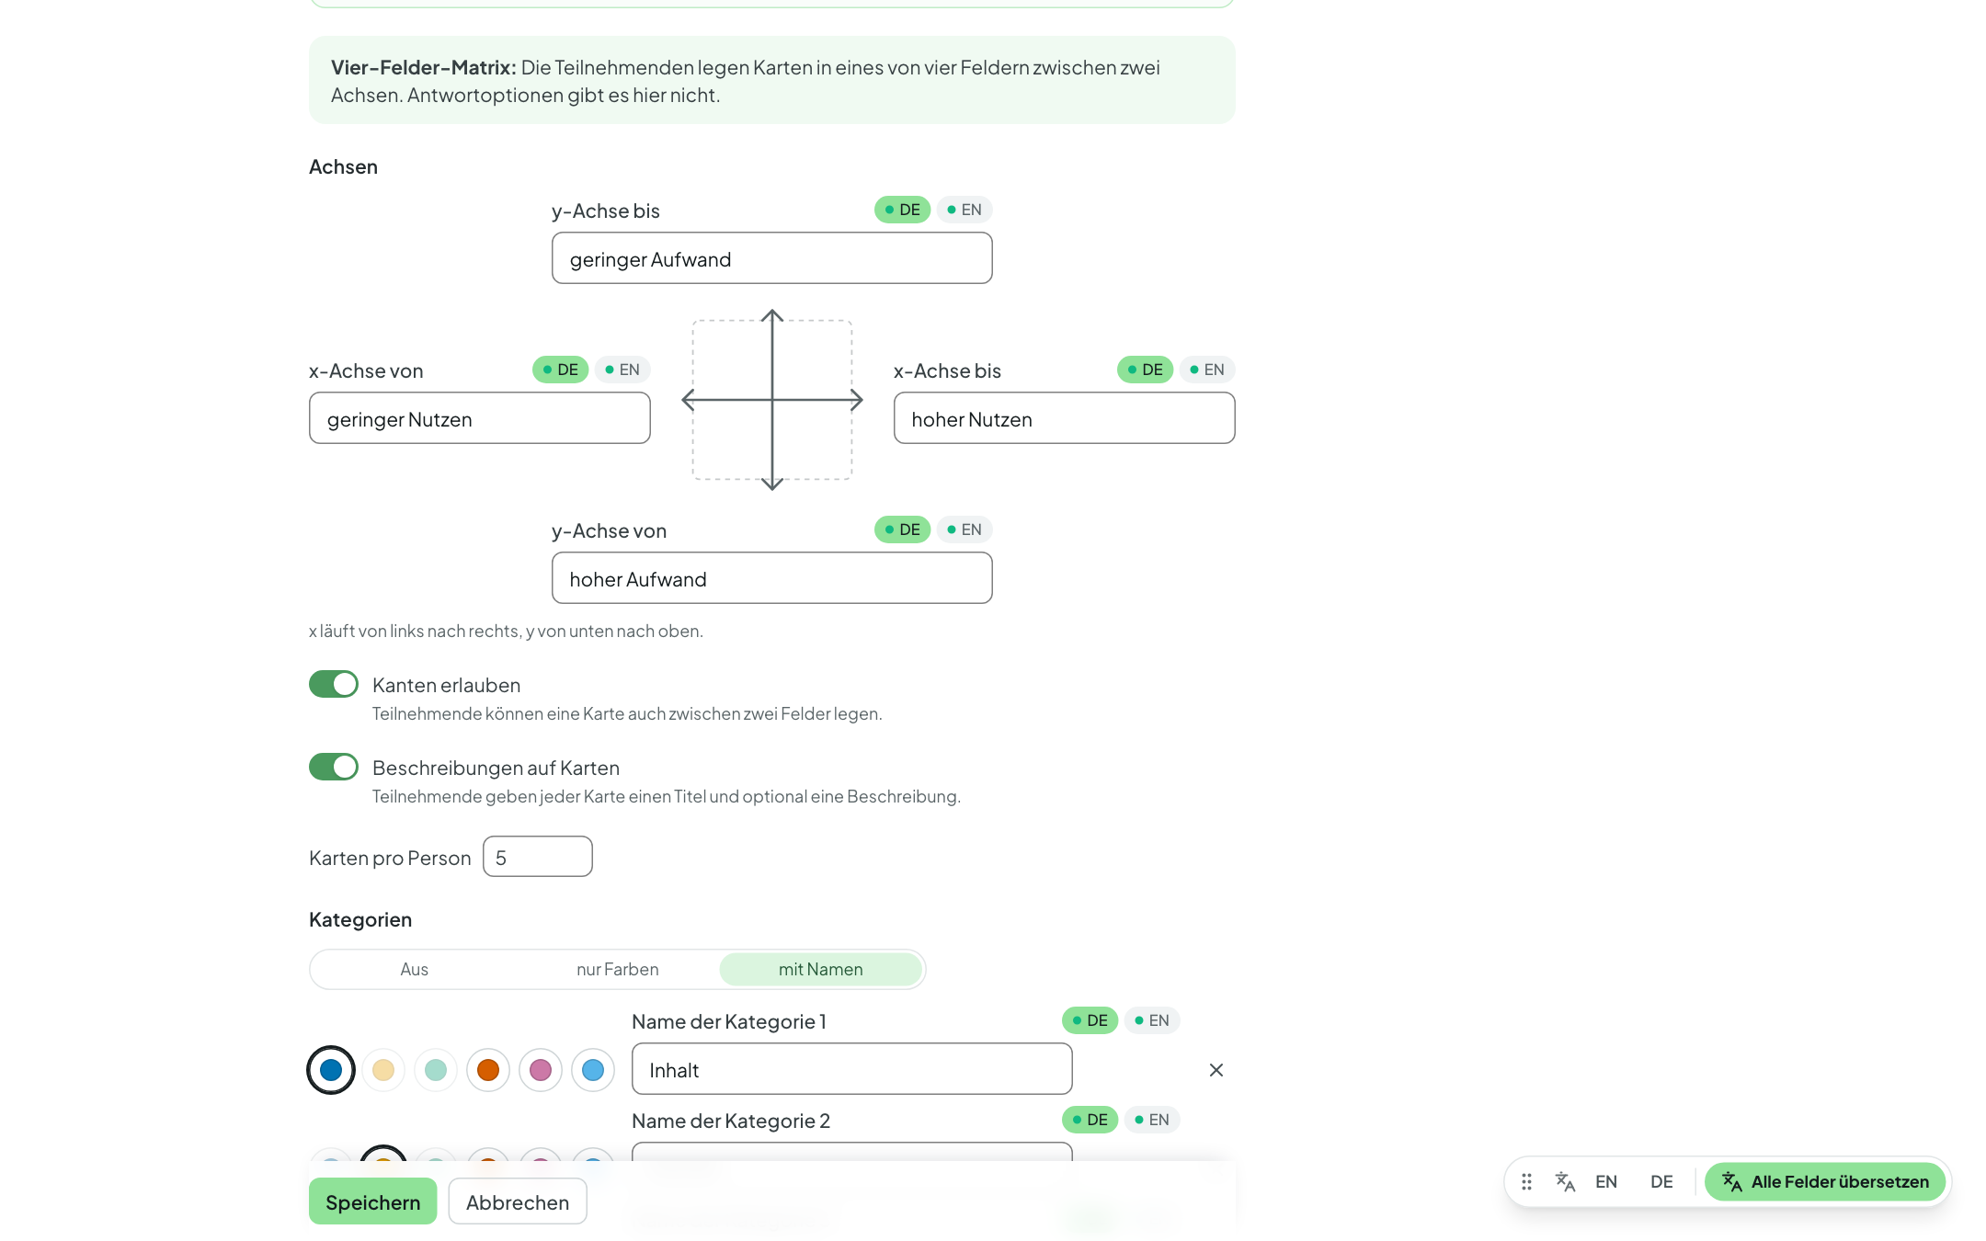Viewport: 1986px width, 1241px height.
Task: Choose the nur Farben categories option
Action: click(617, 969)
